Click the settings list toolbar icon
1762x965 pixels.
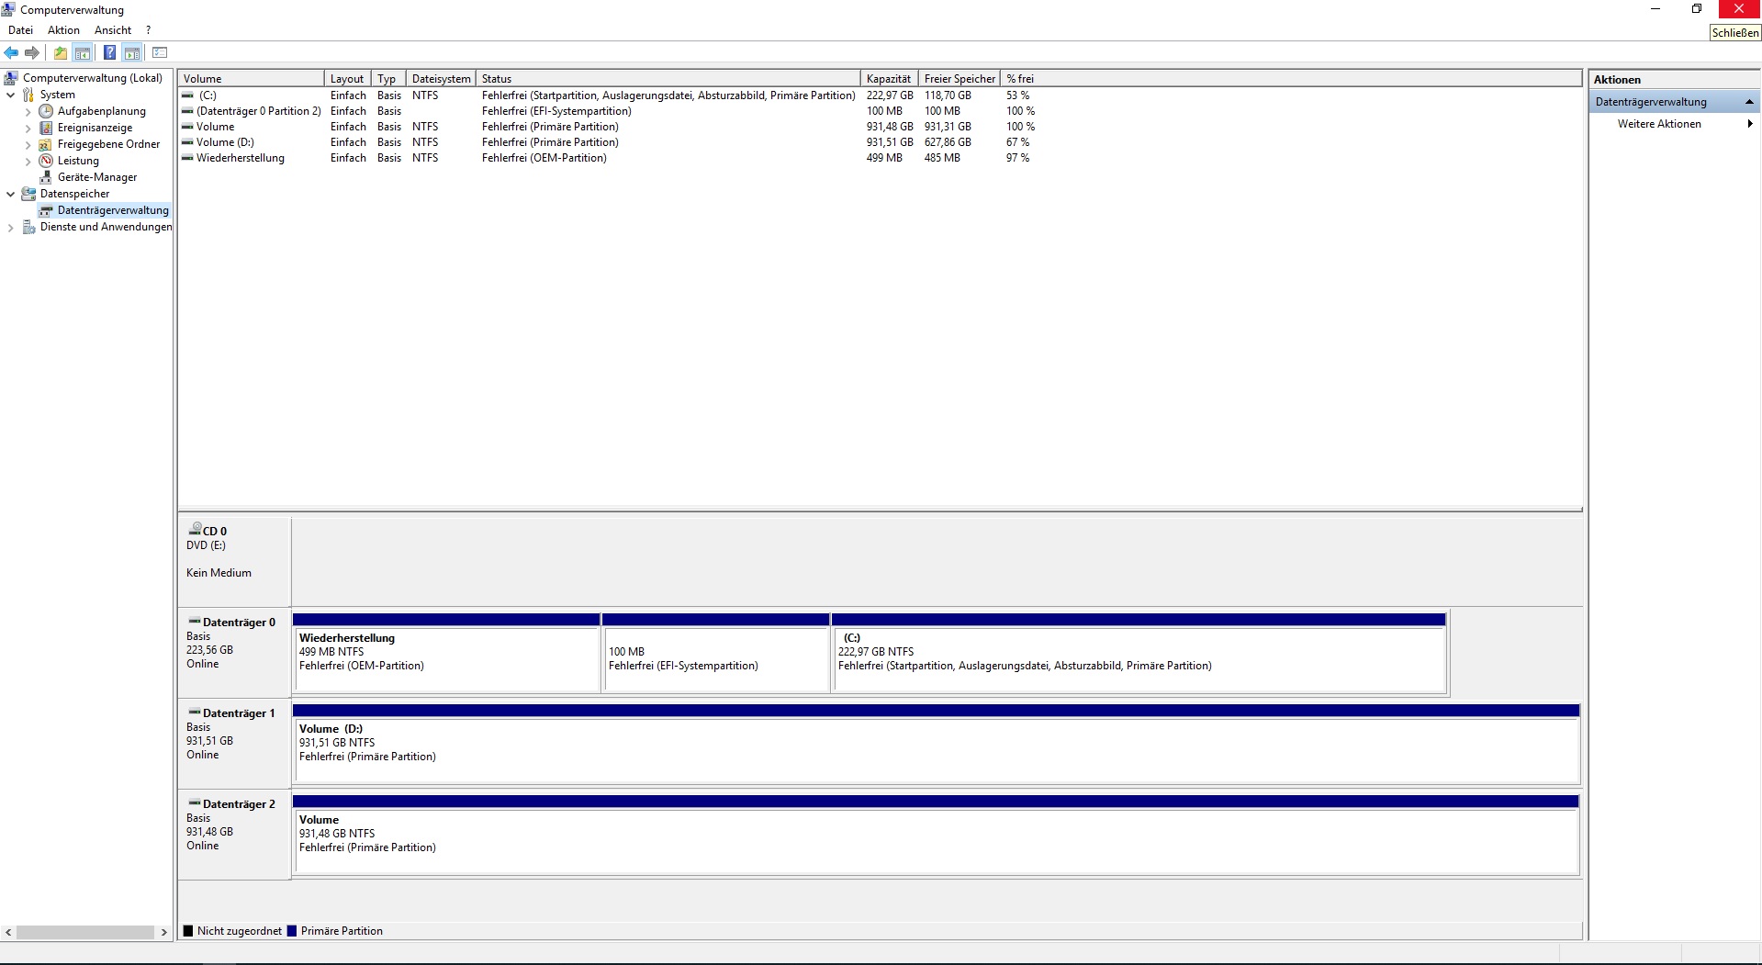point(160,52)
